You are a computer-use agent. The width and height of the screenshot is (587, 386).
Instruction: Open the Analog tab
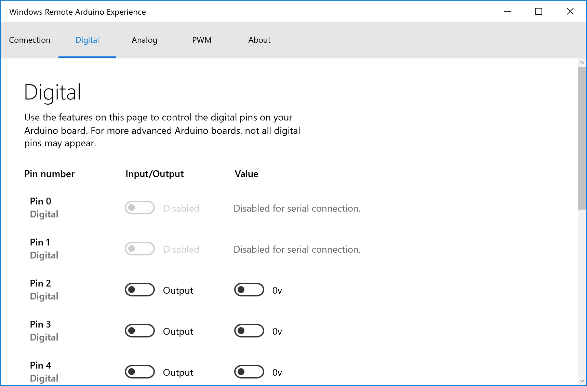click(144, 40)
